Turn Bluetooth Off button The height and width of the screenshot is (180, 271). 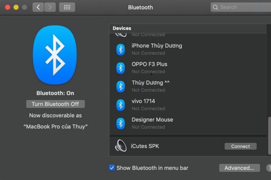point(55,104)
